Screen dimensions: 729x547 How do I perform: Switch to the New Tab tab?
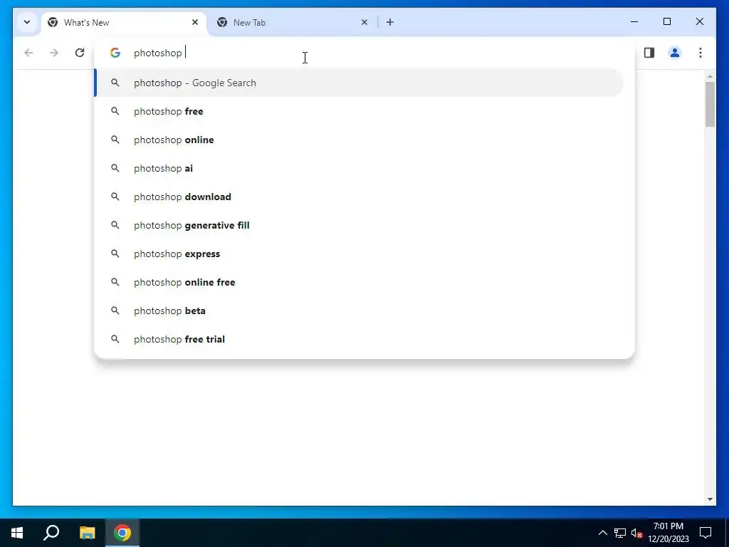point(293,22)
